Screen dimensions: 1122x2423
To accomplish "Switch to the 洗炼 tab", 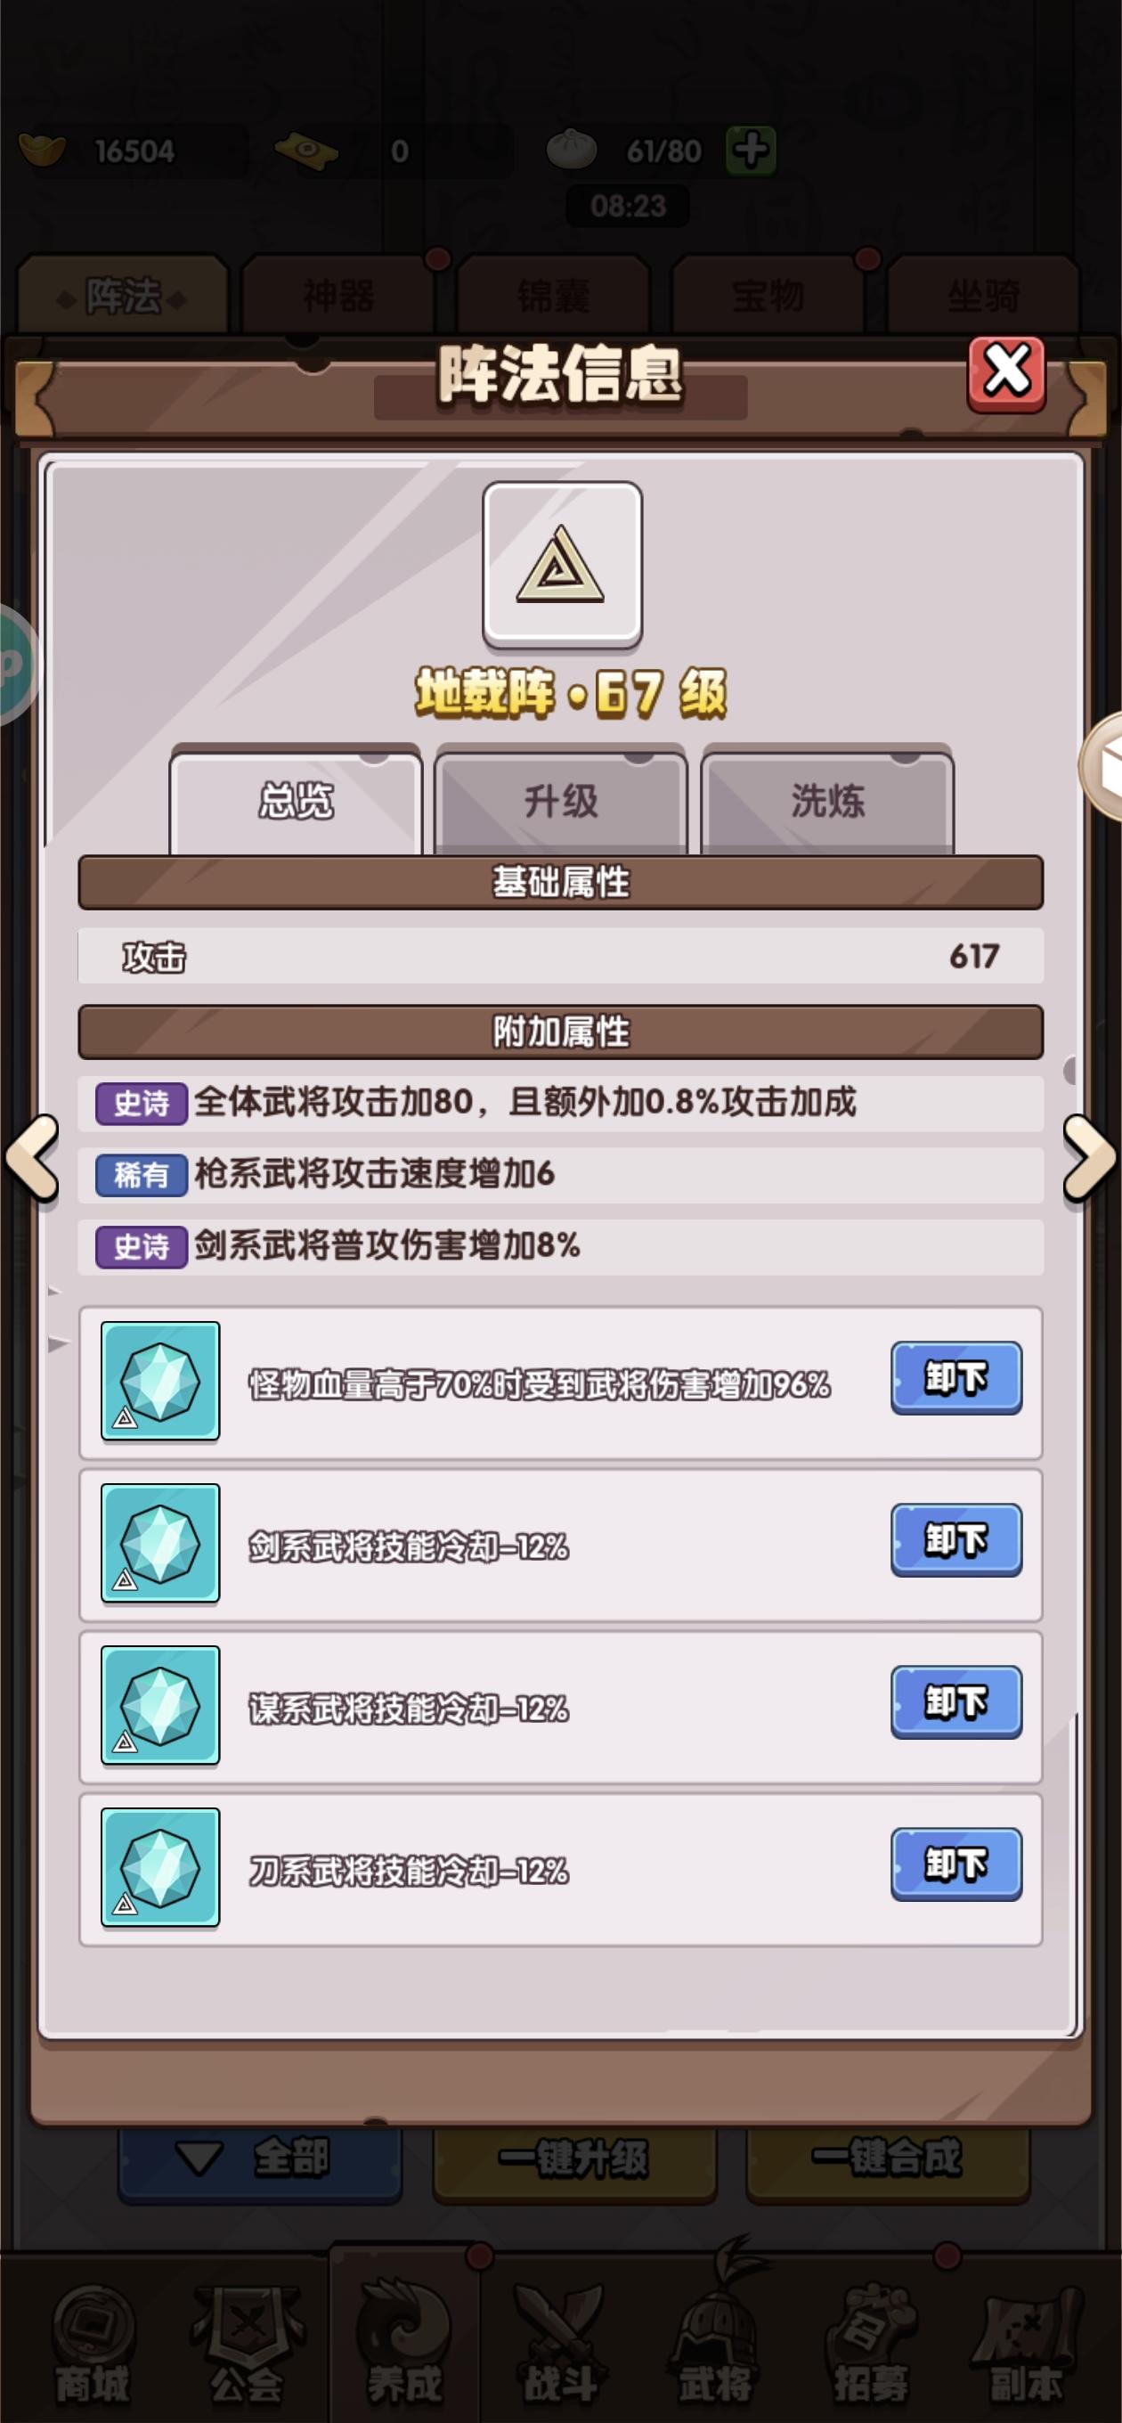I will pos(826,801).
